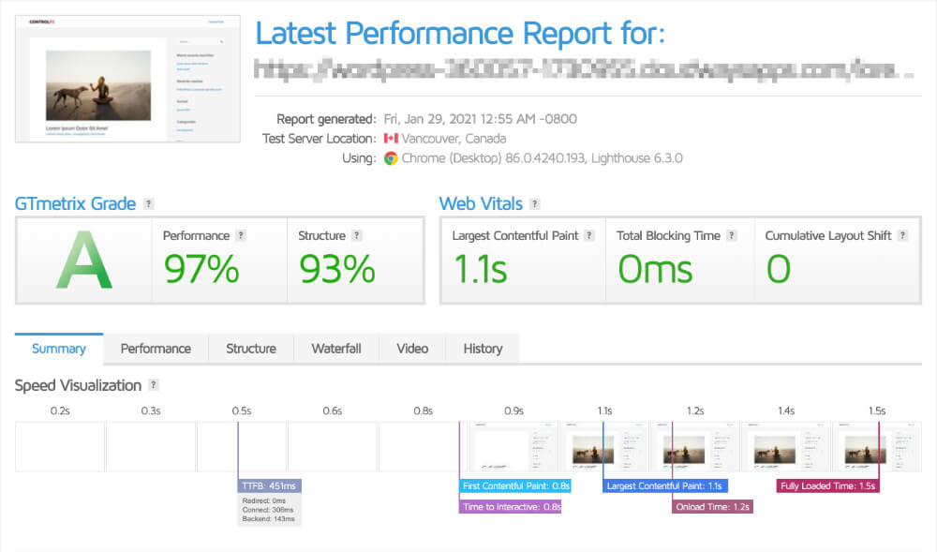
Task: Click Largest Contentful Paint: 1.1s timeline marker
Action: [665, 485]
